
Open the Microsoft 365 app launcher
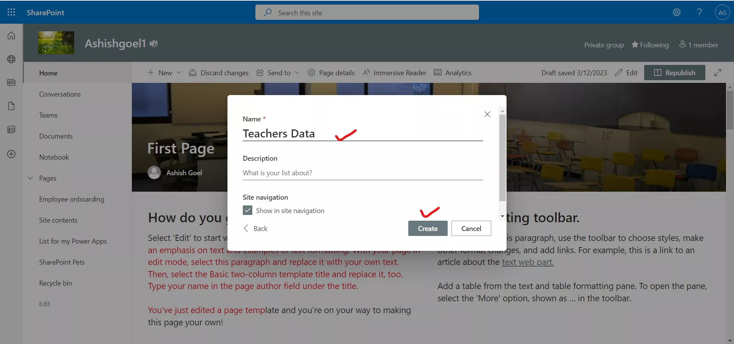coord(11,12)
